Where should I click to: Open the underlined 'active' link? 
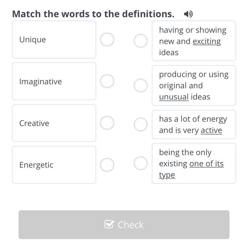click(x=211, y=130)
